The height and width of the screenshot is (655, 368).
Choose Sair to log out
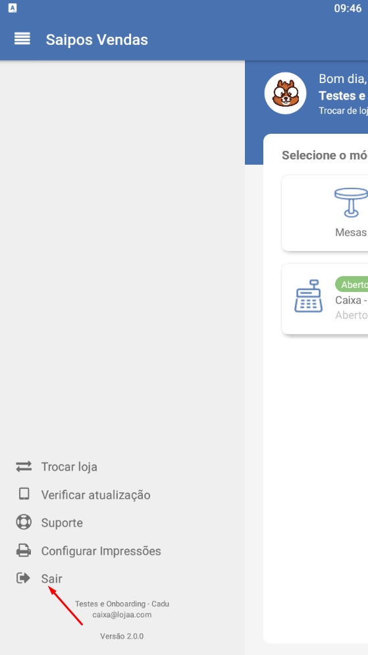tap(52, 579)
